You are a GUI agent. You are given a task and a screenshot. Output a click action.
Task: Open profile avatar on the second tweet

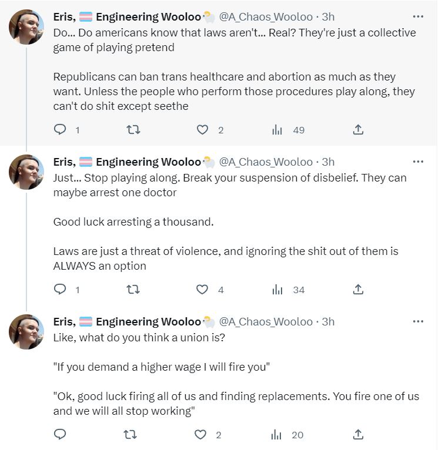(x=26, y=172)
